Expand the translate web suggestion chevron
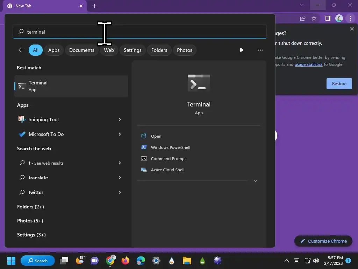Screen dimensions: 358x269 (120, 178)
